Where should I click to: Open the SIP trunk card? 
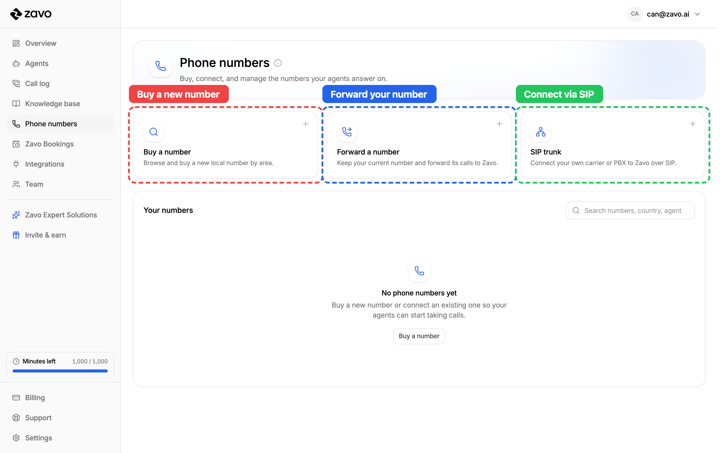612,145
